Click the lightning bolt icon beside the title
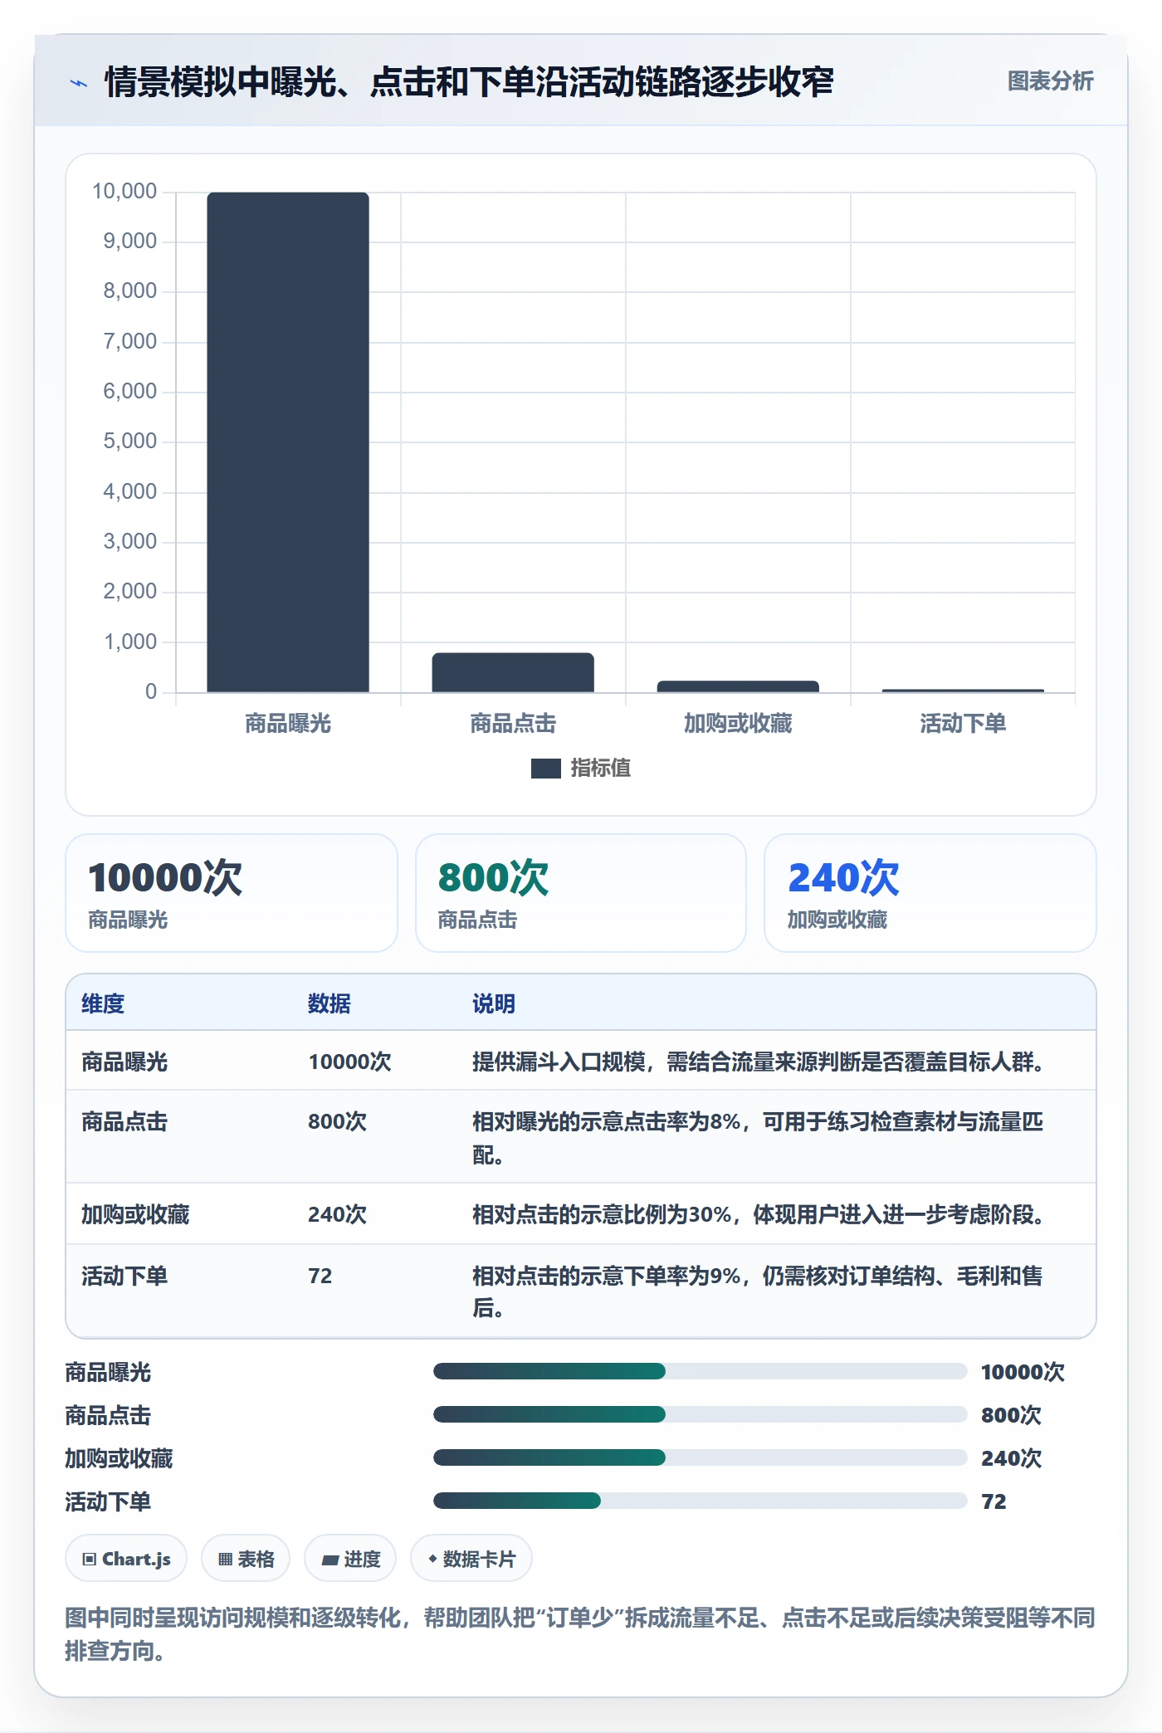Image resolution: width=1162 pixels, height=1733 pixels. [x=79, y=83]
